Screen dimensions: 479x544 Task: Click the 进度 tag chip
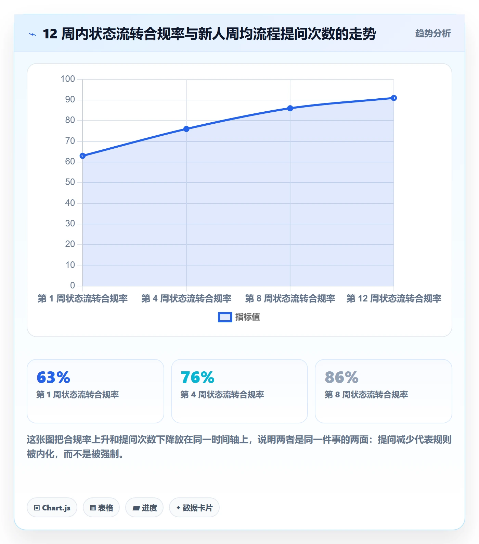pos(144,508)
